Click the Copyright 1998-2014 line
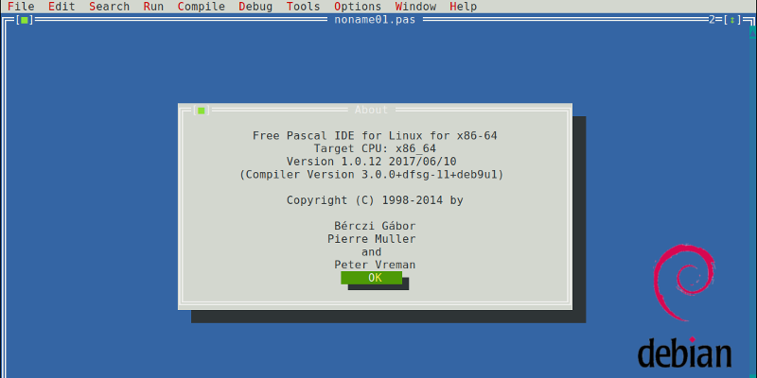 coord(375,200)
